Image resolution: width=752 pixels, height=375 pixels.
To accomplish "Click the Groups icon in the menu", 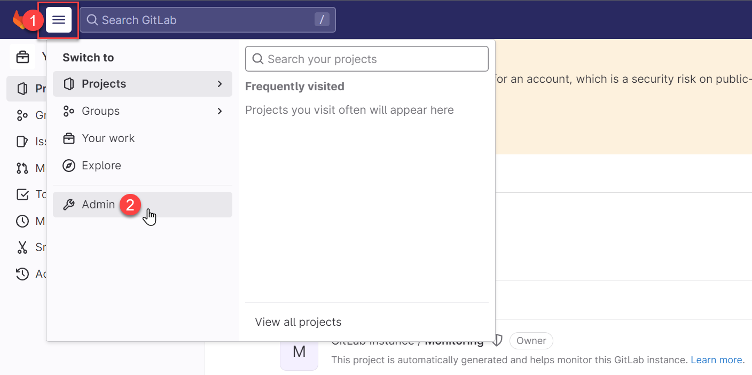I will click(68, 111).
